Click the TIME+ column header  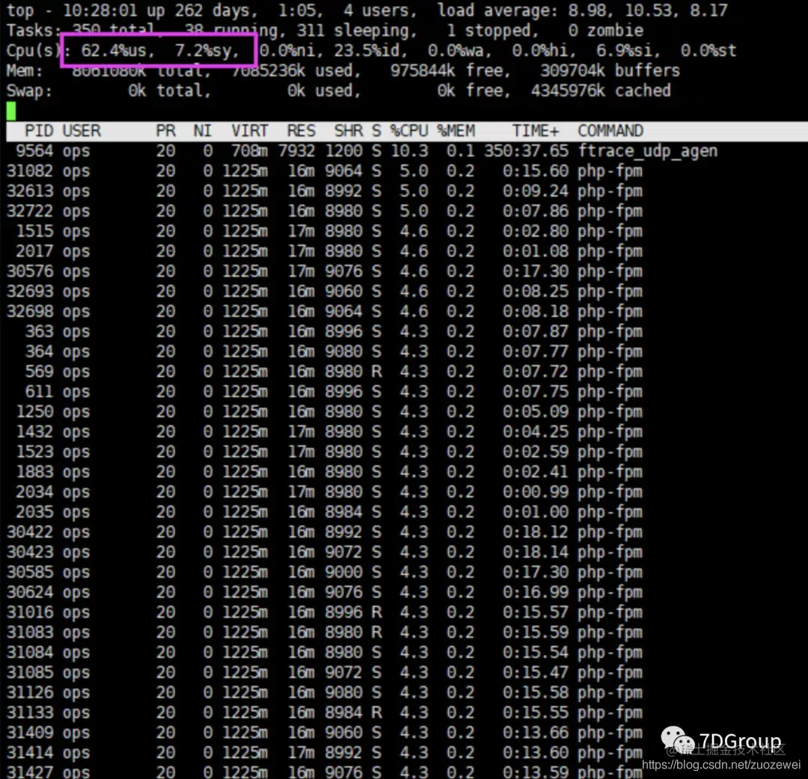536,131
